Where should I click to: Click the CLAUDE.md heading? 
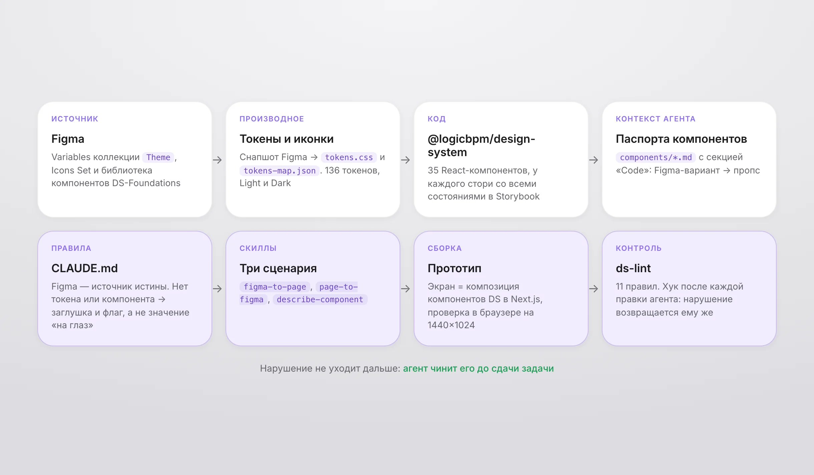coord(84,268)
